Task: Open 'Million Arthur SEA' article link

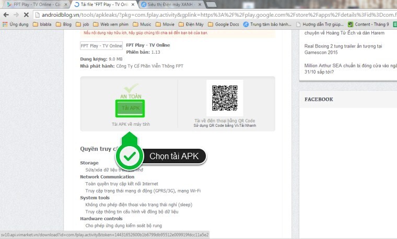Action: (350, 69)
